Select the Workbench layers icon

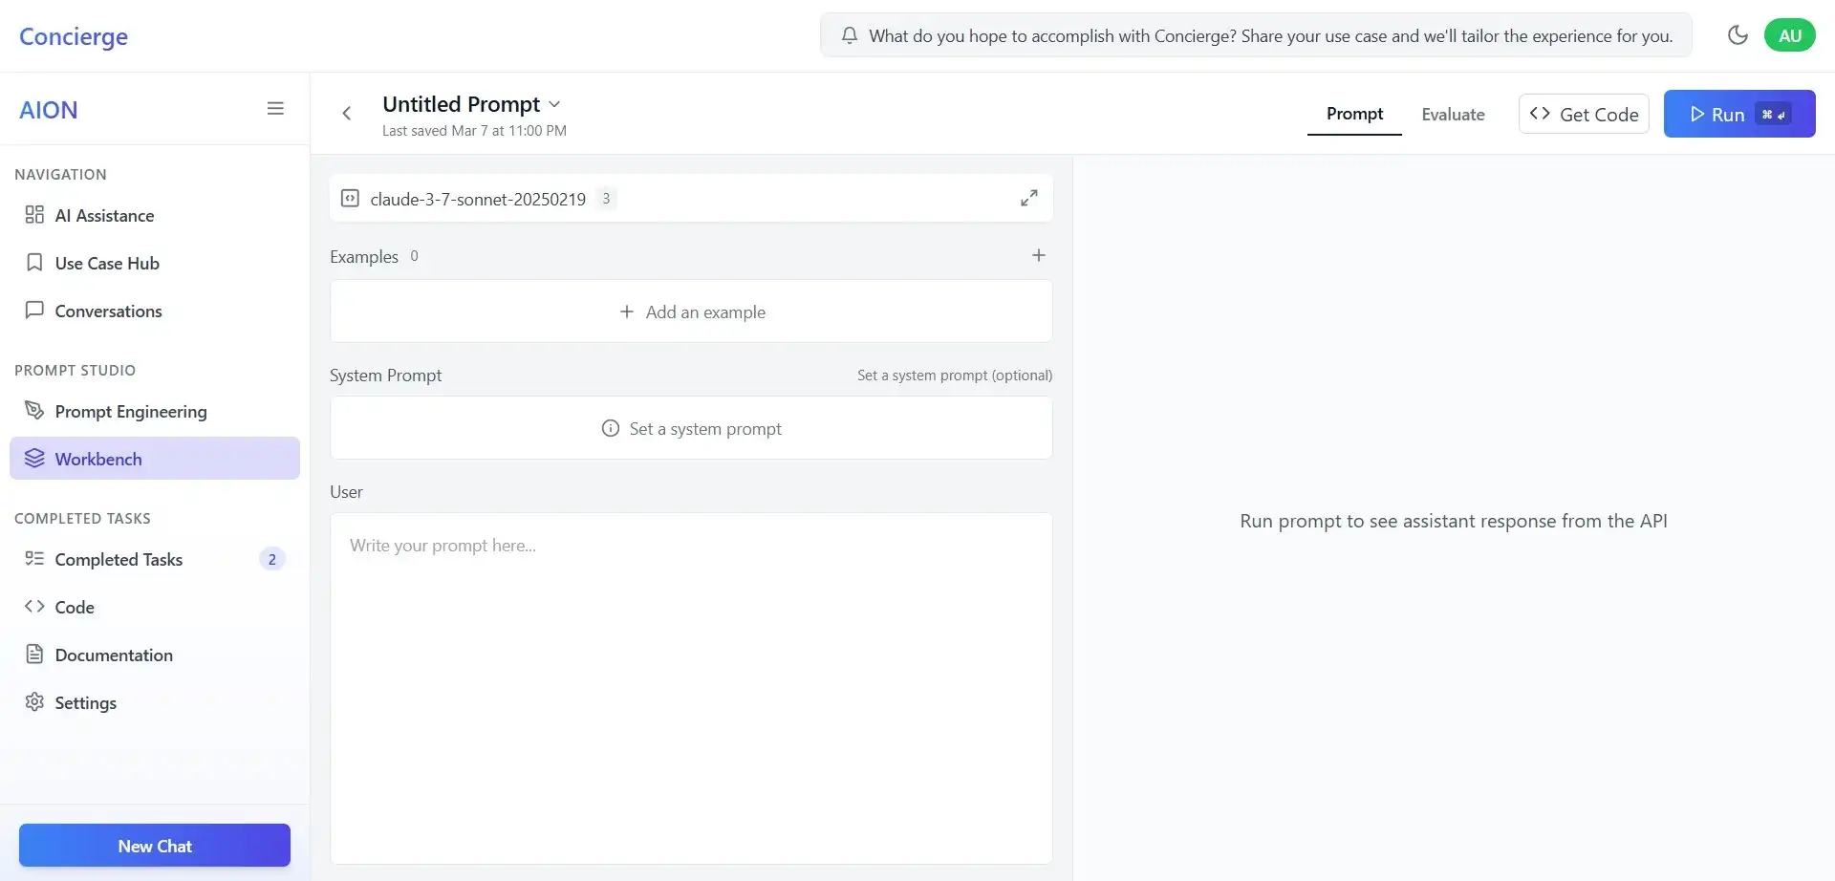[34, 458]
